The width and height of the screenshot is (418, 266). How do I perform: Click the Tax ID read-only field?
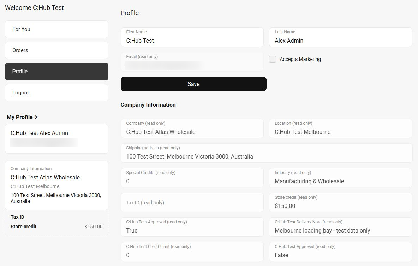coord(192,203)
